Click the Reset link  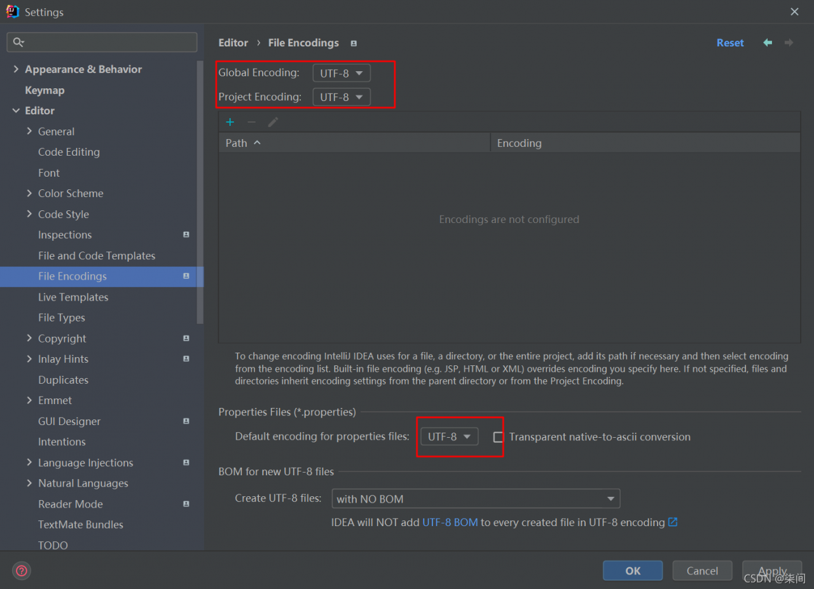730,43
